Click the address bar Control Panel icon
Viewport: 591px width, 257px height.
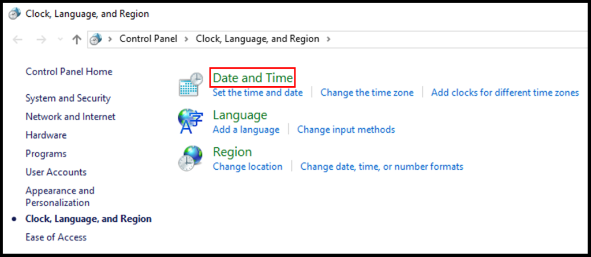click(x=96, y=39)
